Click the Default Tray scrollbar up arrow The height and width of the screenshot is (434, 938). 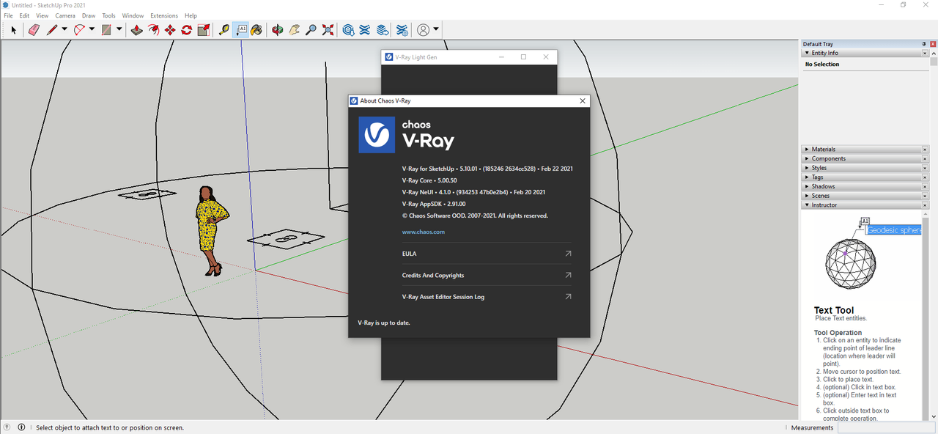(934, 53)
